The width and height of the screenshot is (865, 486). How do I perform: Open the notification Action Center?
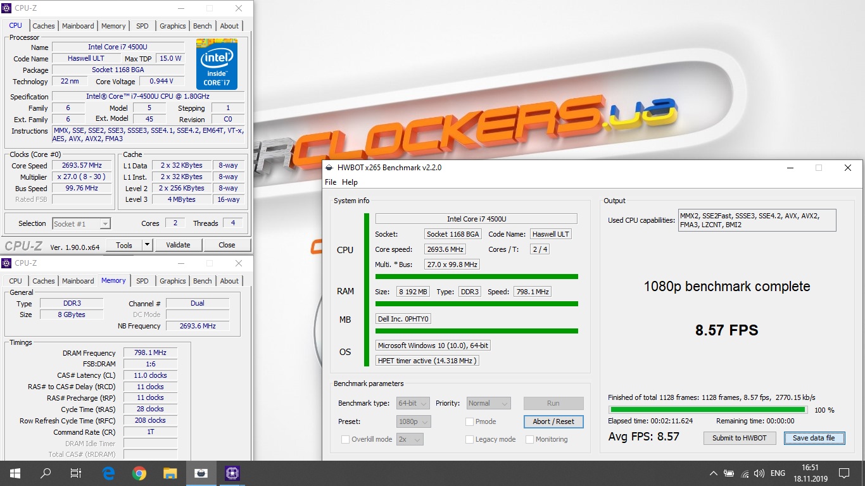844,473
